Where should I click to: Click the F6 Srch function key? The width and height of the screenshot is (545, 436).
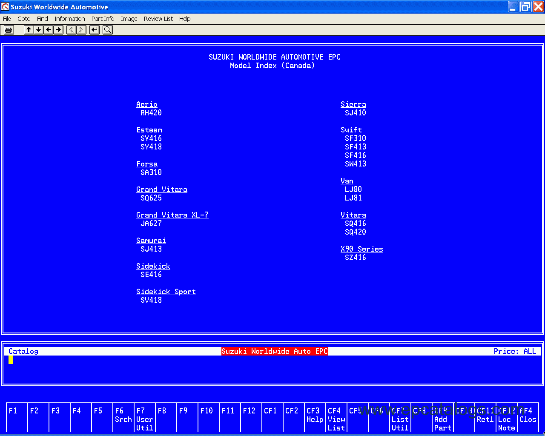tap(123, 418)
